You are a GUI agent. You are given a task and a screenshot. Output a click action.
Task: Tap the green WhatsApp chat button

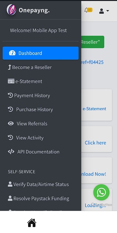point(101,192)
